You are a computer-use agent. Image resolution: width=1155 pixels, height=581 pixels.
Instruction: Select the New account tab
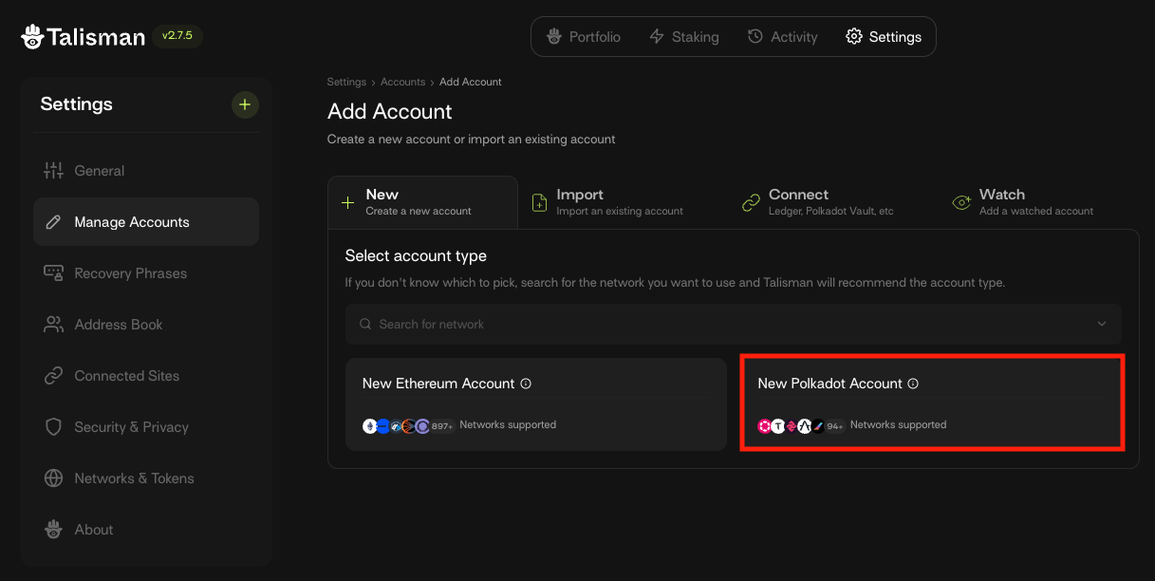pos(422,202)
